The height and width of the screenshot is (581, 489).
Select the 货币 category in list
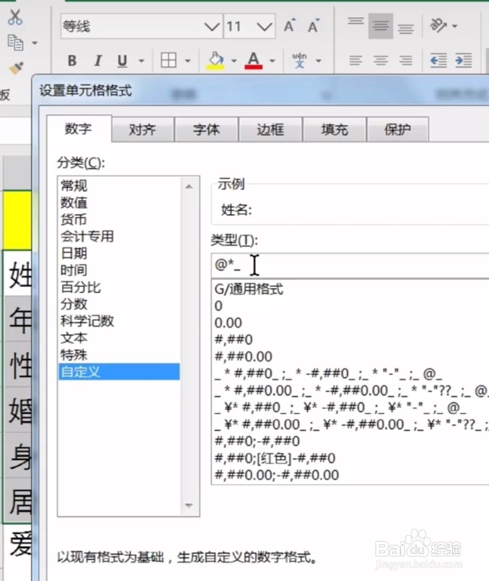point(74,220)
